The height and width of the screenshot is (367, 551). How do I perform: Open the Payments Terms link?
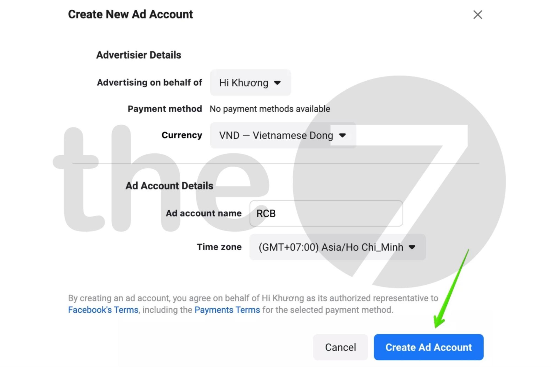pos(227,309)
